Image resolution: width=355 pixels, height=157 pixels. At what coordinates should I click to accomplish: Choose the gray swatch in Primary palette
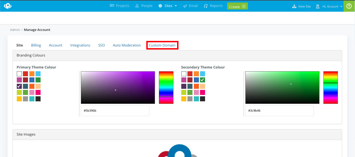[x=25, y=99]
